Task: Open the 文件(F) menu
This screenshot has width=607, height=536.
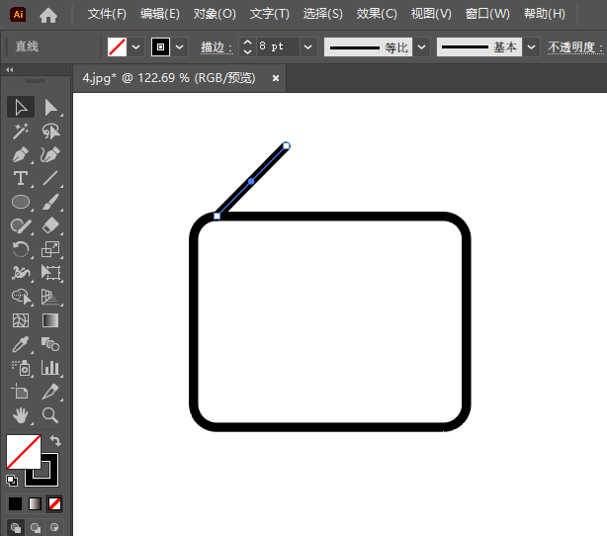Action: point(107,14)
